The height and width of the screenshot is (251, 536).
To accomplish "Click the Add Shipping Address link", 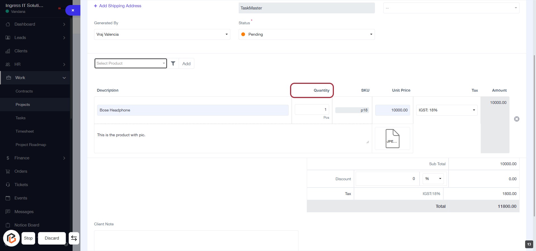I will (118, 6).
